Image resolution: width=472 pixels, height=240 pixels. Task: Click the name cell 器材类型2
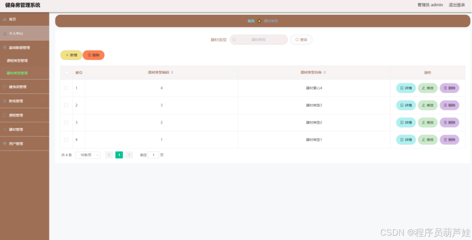click(x=314, y=122)
